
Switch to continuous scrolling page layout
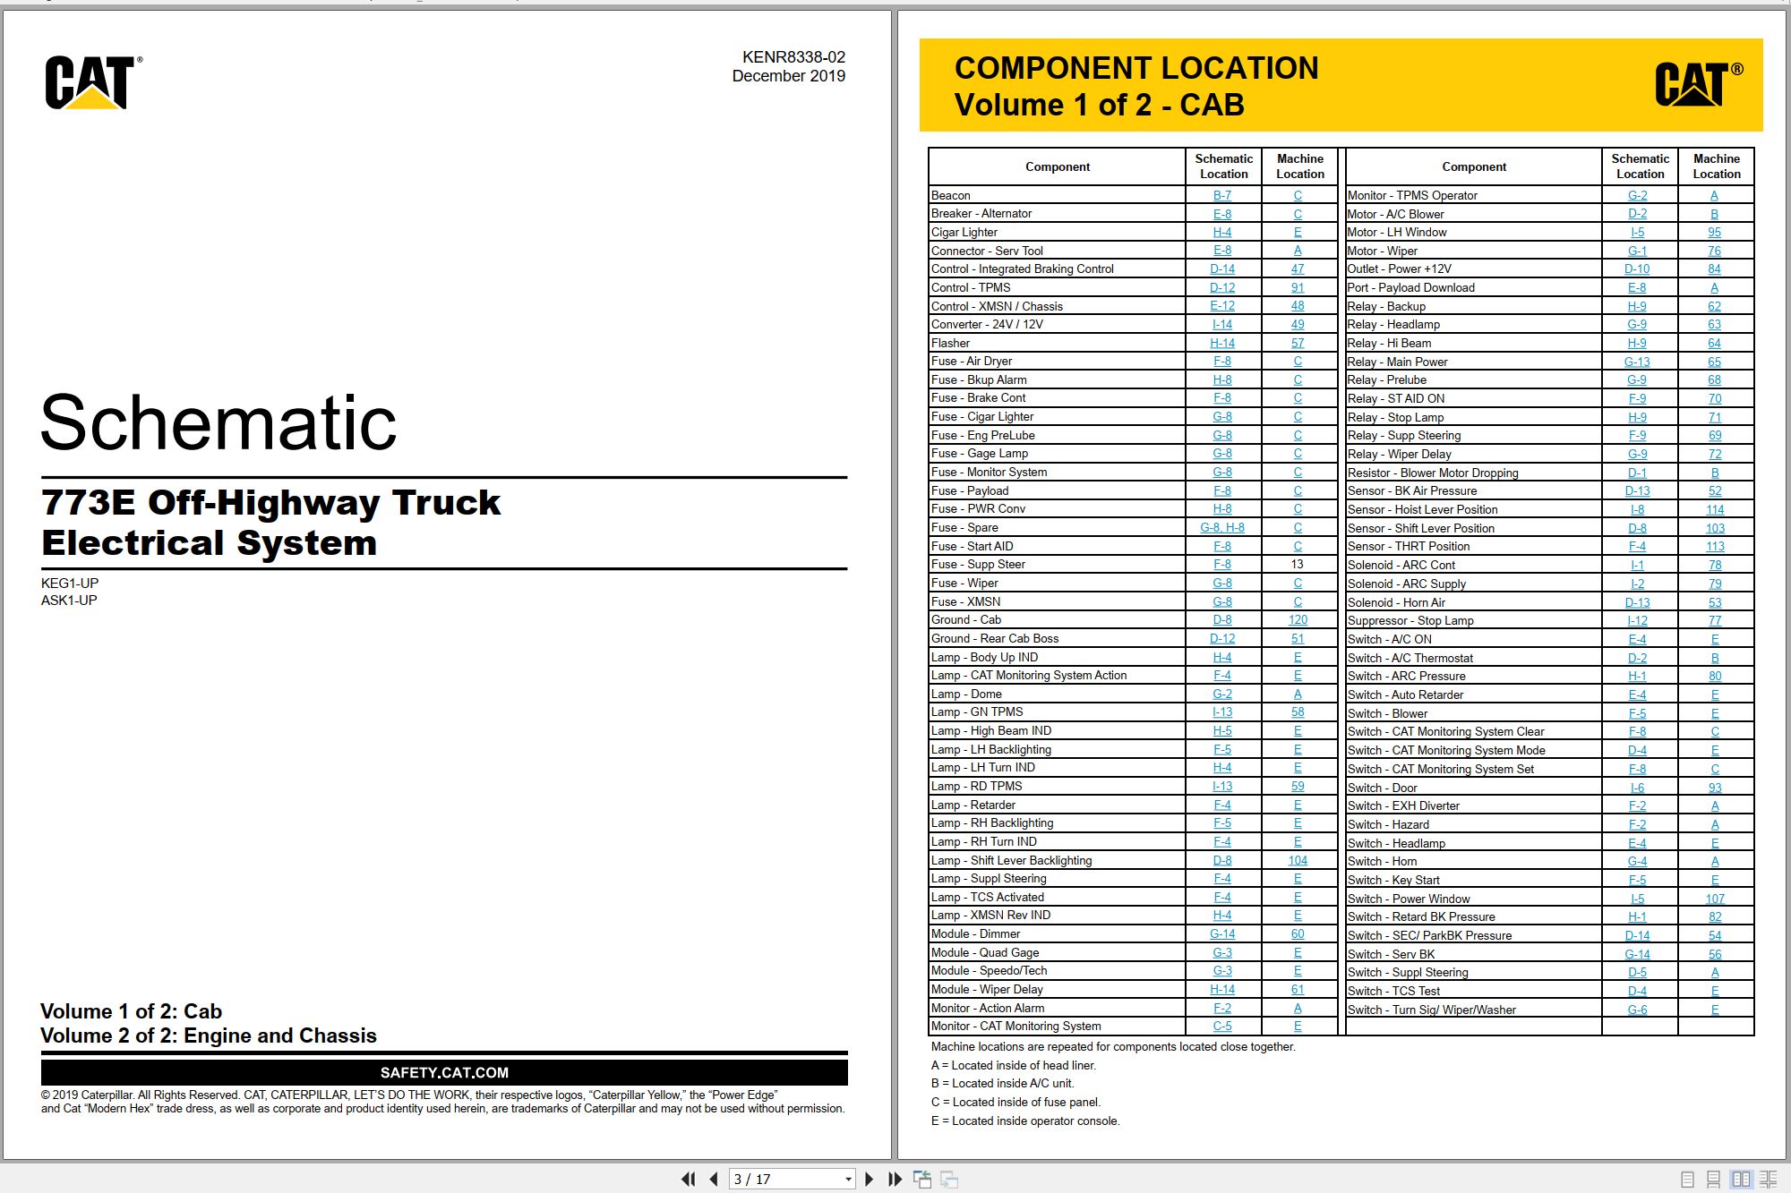[x=1713, y=1180]
